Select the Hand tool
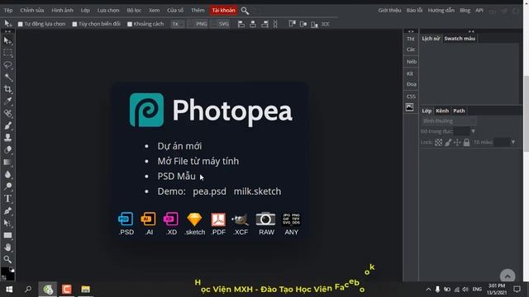The image size is (529, 297). 7,247
